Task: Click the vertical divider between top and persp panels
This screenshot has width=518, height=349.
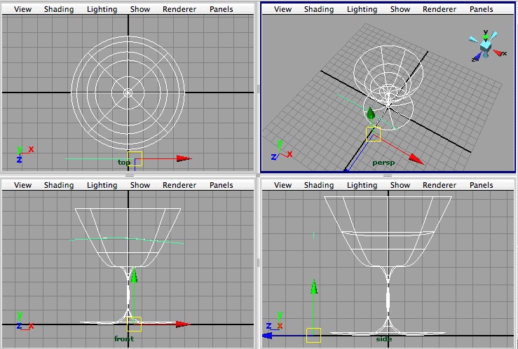Action: 258,89
